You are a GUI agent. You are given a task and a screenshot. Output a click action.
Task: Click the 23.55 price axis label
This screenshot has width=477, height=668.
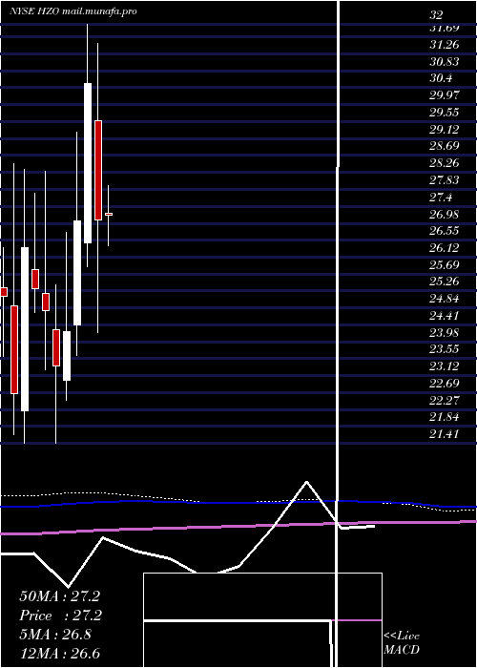(x=445, y=349)
